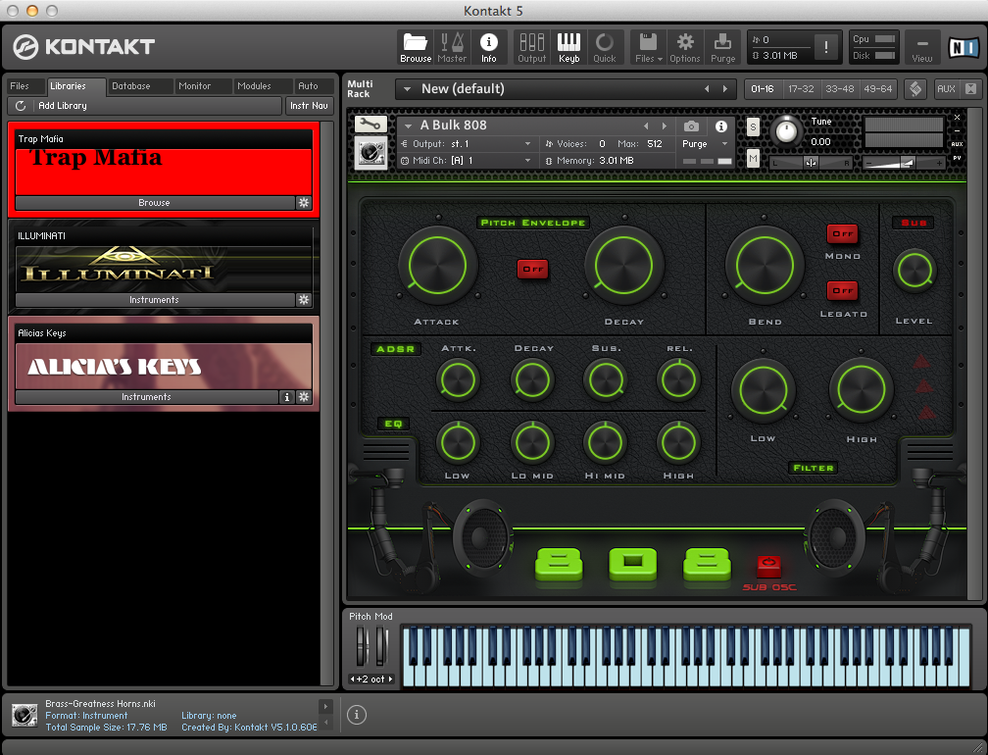Open Illuminati library gear options
Viewport: 988px width, 755px height.
point(304,299)
